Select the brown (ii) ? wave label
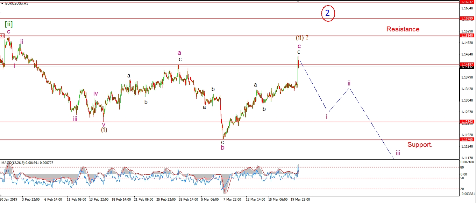Image resolution: width=476 pixels, height=203 pixels. pyautogui.click(x=302, y=38)
